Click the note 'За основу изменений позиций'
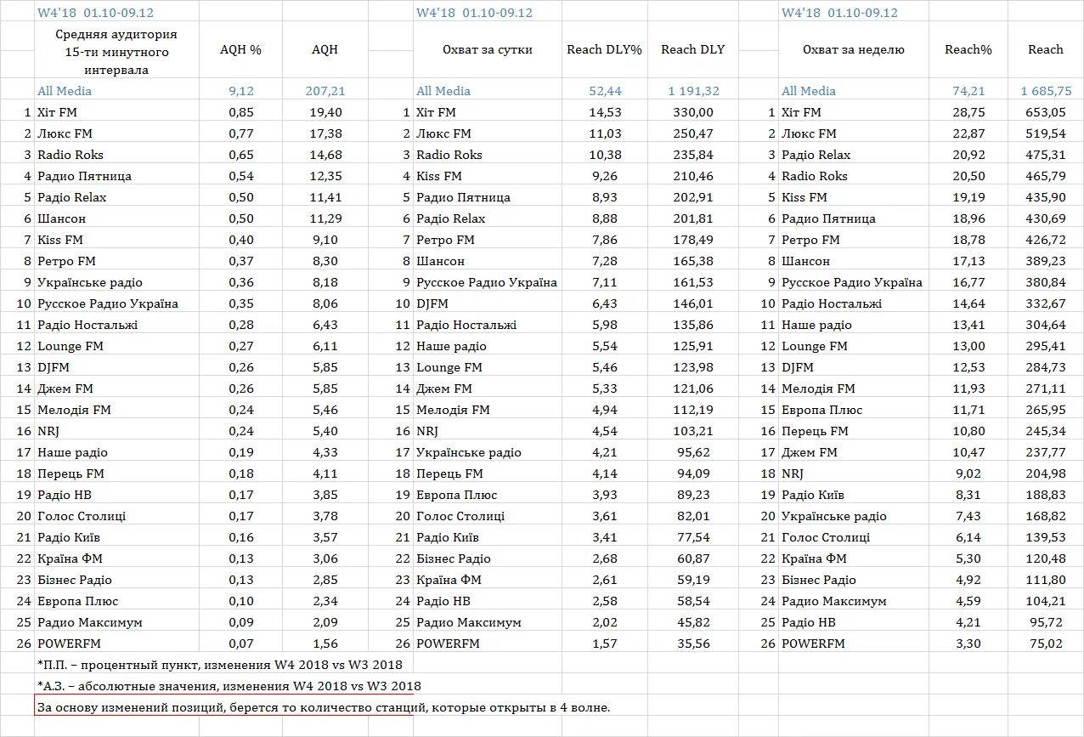The width and height of the screenshot is (1084, 737). coord(324,706)
